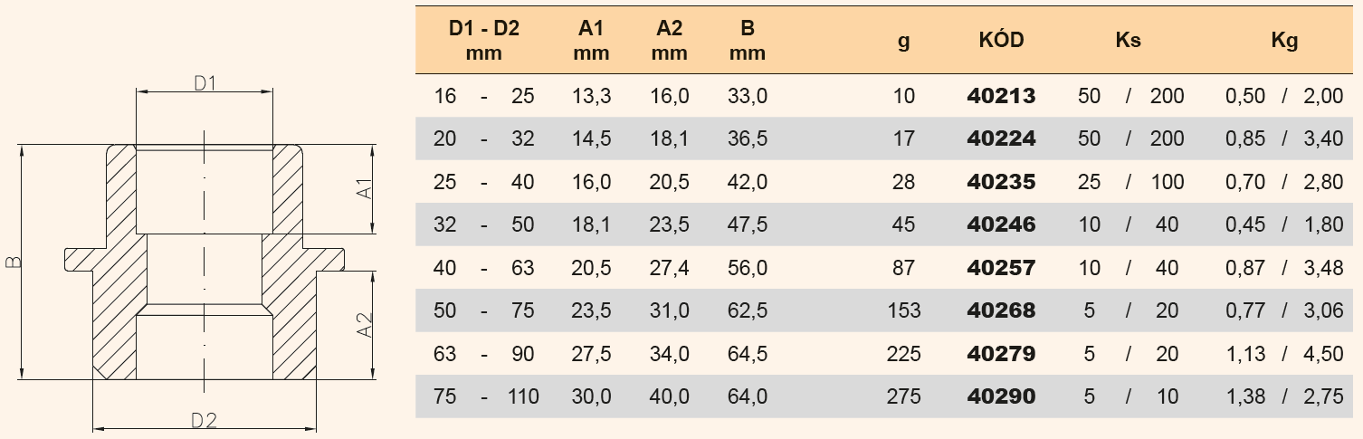The image size is (1363, 439).
Task: Click the Kg column header
Action: 1284,42
